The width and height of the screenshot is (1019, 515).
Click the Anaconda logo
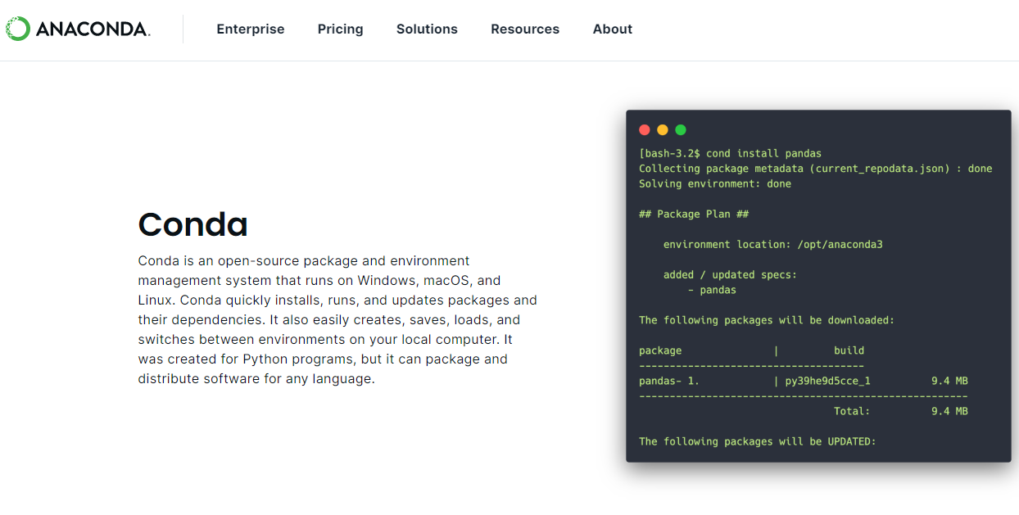click(x=78, y=29)
